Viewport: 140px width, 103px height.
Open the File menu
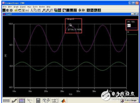coord(4,7)
